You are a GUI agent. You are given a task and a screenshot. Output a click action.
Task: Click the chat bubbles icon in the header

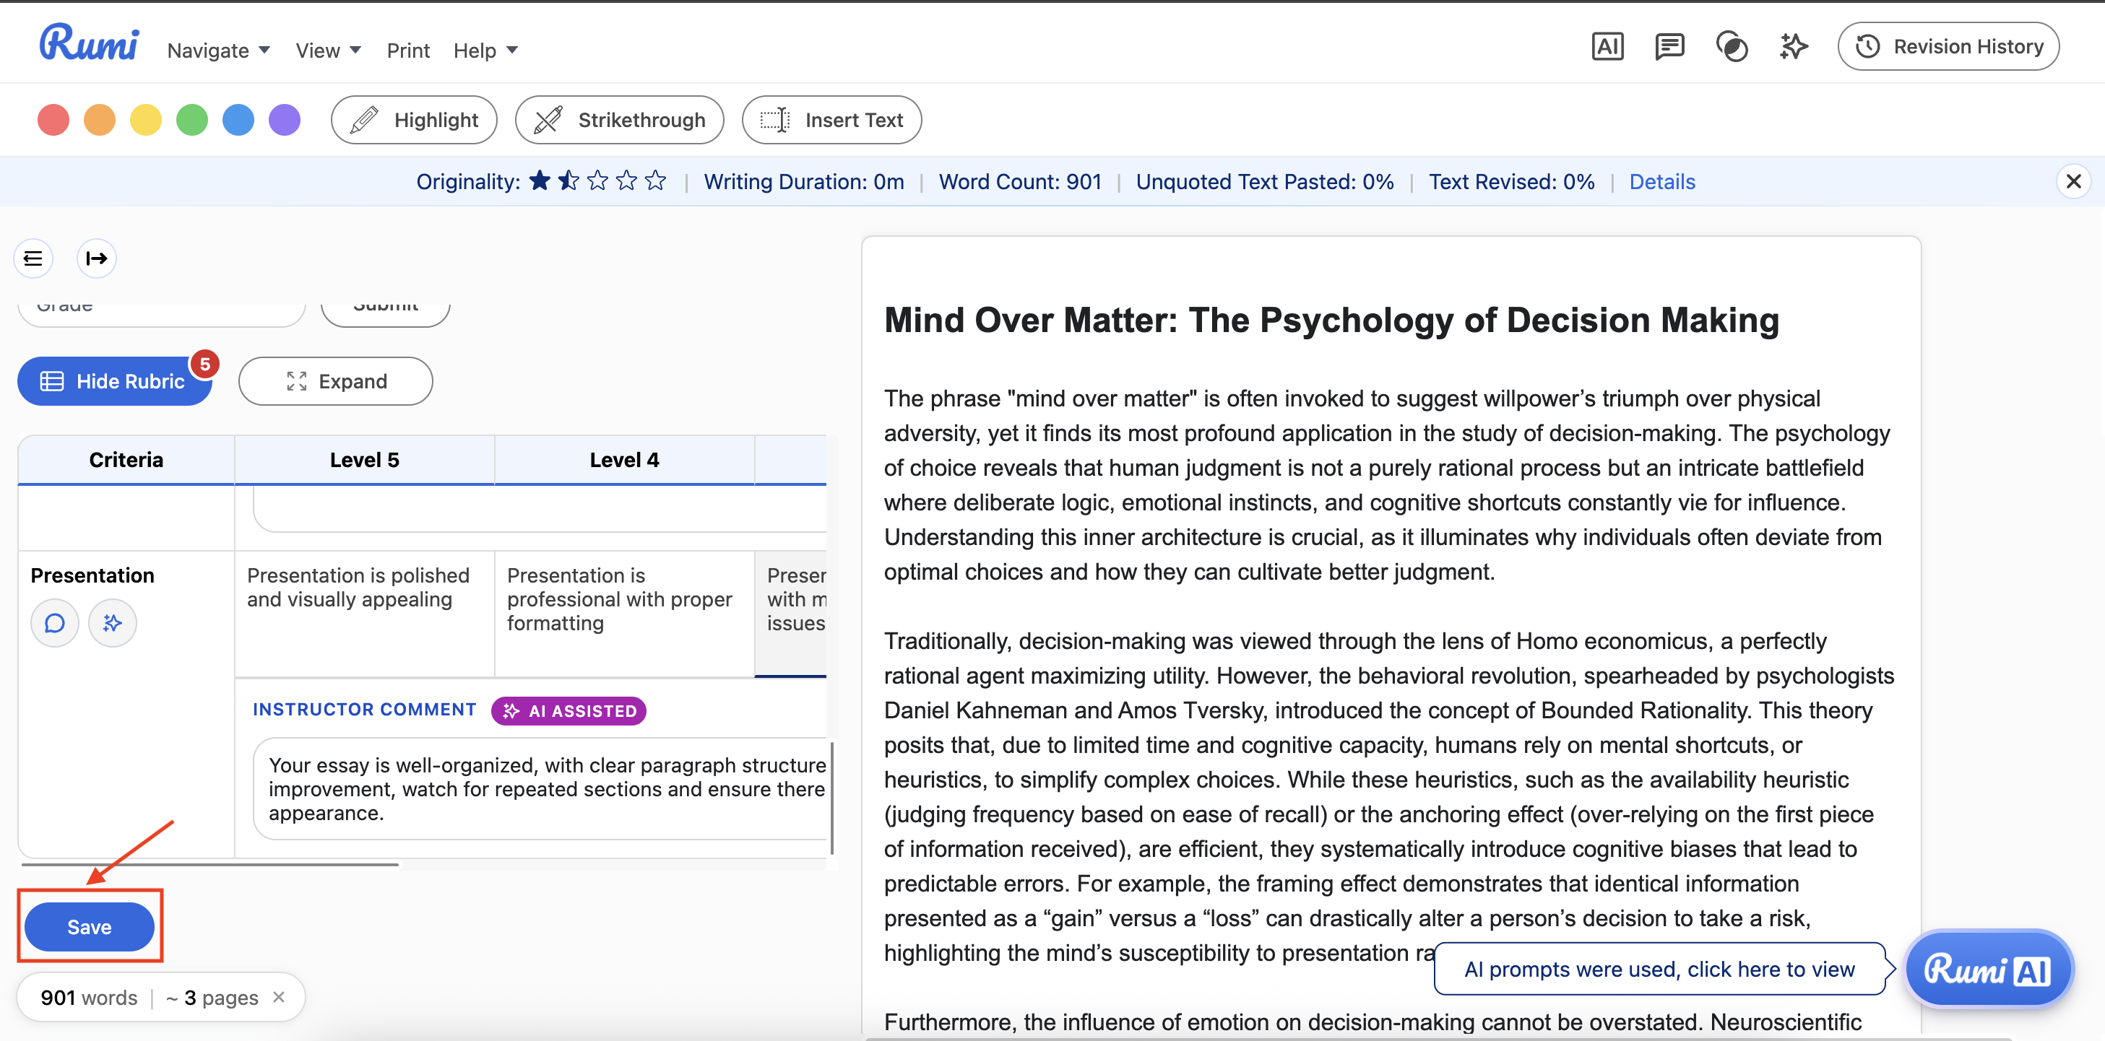point(1732,46)
